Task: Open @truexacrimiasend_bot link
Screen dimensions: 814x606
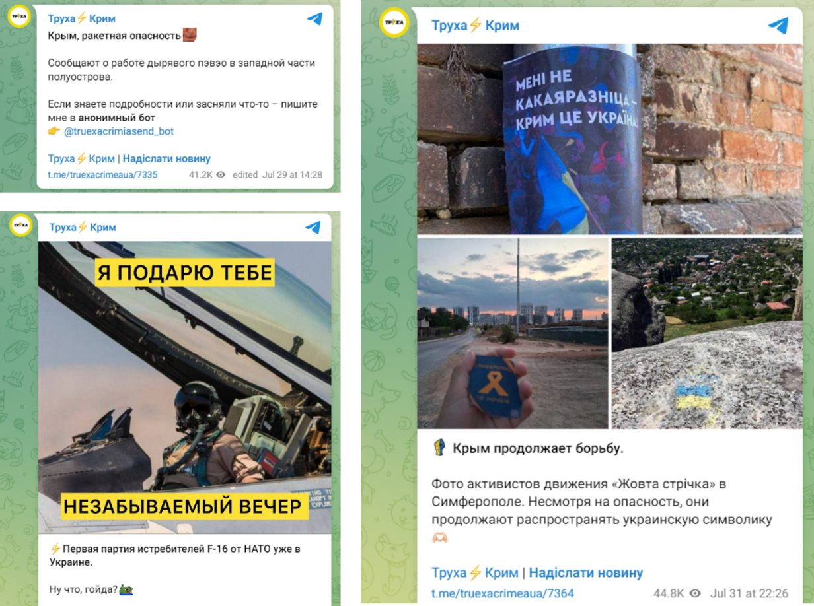Action: click(119, 131)
